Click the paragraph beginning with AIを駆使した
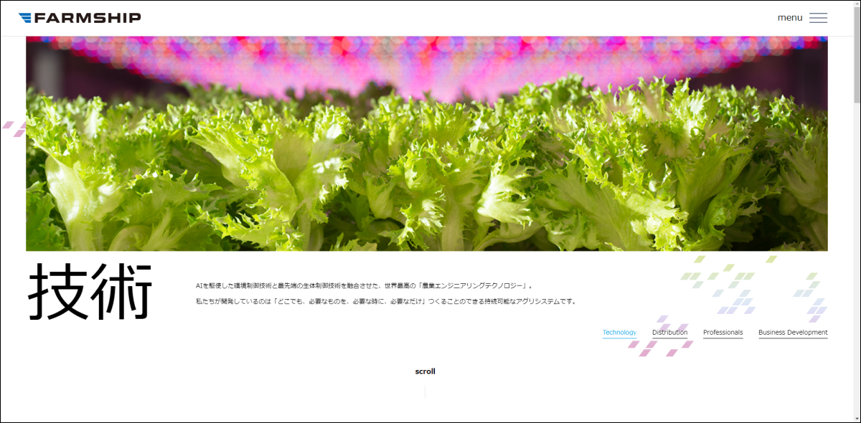The height and width of the screenshot is (423, 861). pos(364,285)
